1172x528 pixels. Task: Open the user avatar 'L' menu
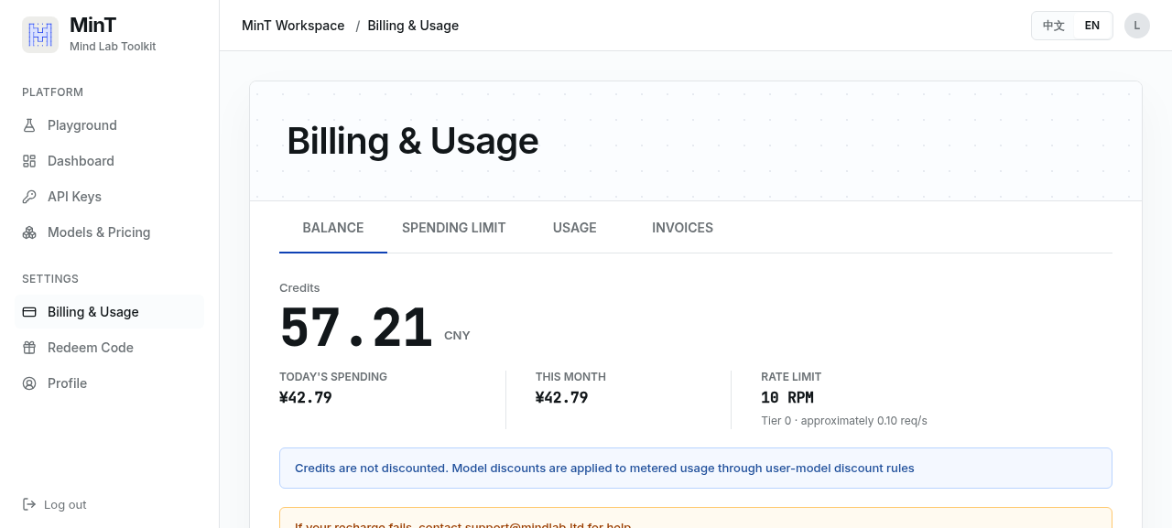click(x=1137, y=26)
